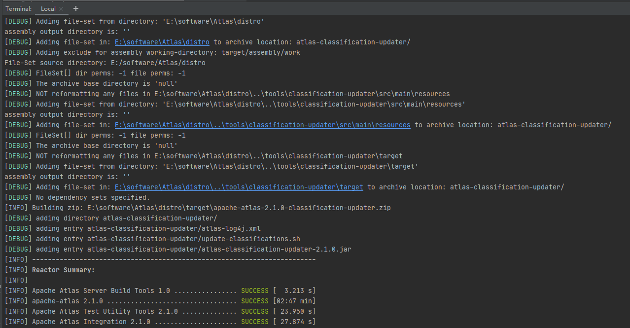Click 'File-Set source directory' output line

pyautogui.click(x=105, y=63)
